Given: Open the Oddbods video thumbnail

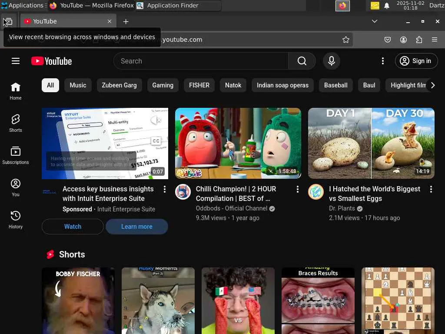Looking at the screenshot, I should [x=238, y=143].
